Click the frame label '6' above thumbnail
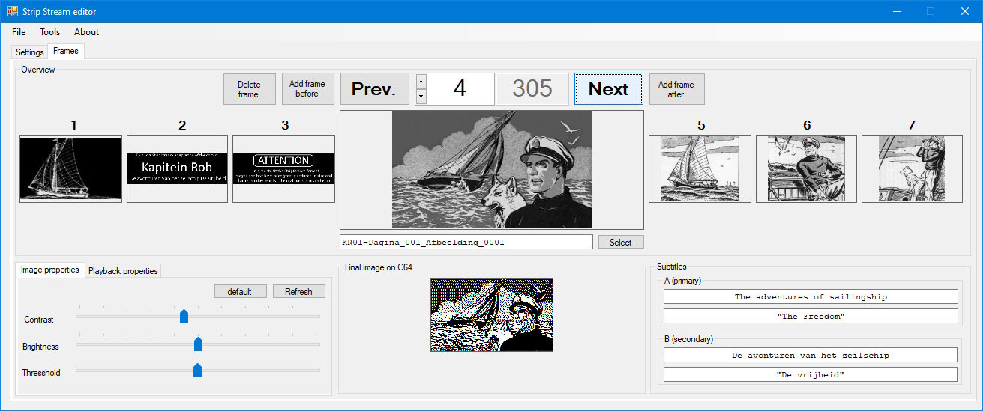The height and width of the screenshot is (411, 983). coord(807,125)
